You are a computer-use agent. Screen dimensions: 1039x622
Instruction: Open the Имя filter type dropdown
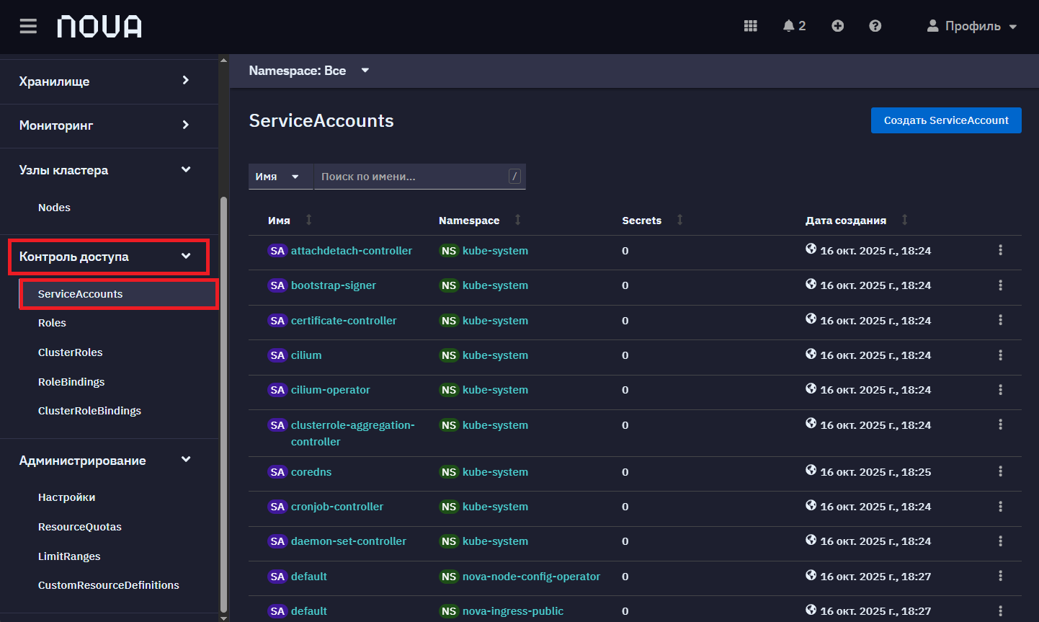[281, 177]
